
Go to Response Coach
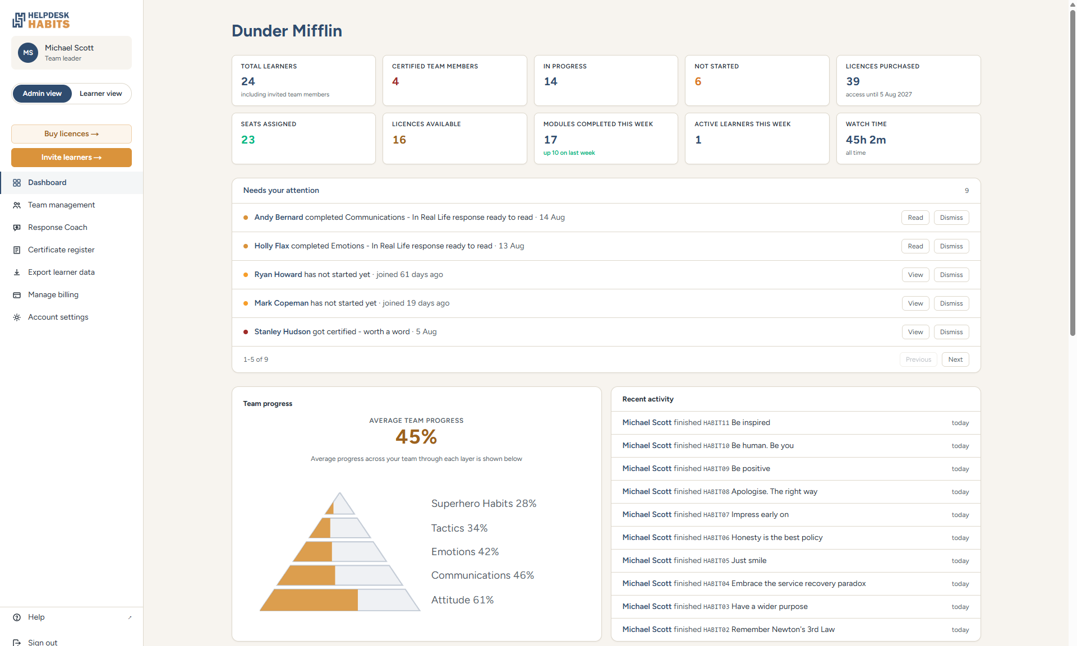(x=71, y=228)
